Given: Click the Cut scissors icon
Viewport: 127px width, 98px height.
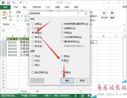Looking at the screenshot, I should point(10,12).
